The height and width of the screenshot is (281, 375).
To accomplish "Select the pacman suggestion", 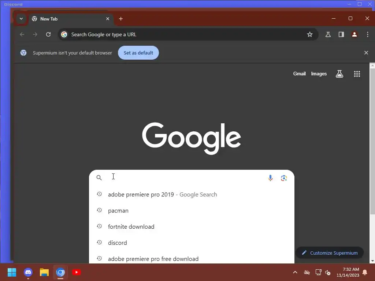I will [x=192, y=210].
